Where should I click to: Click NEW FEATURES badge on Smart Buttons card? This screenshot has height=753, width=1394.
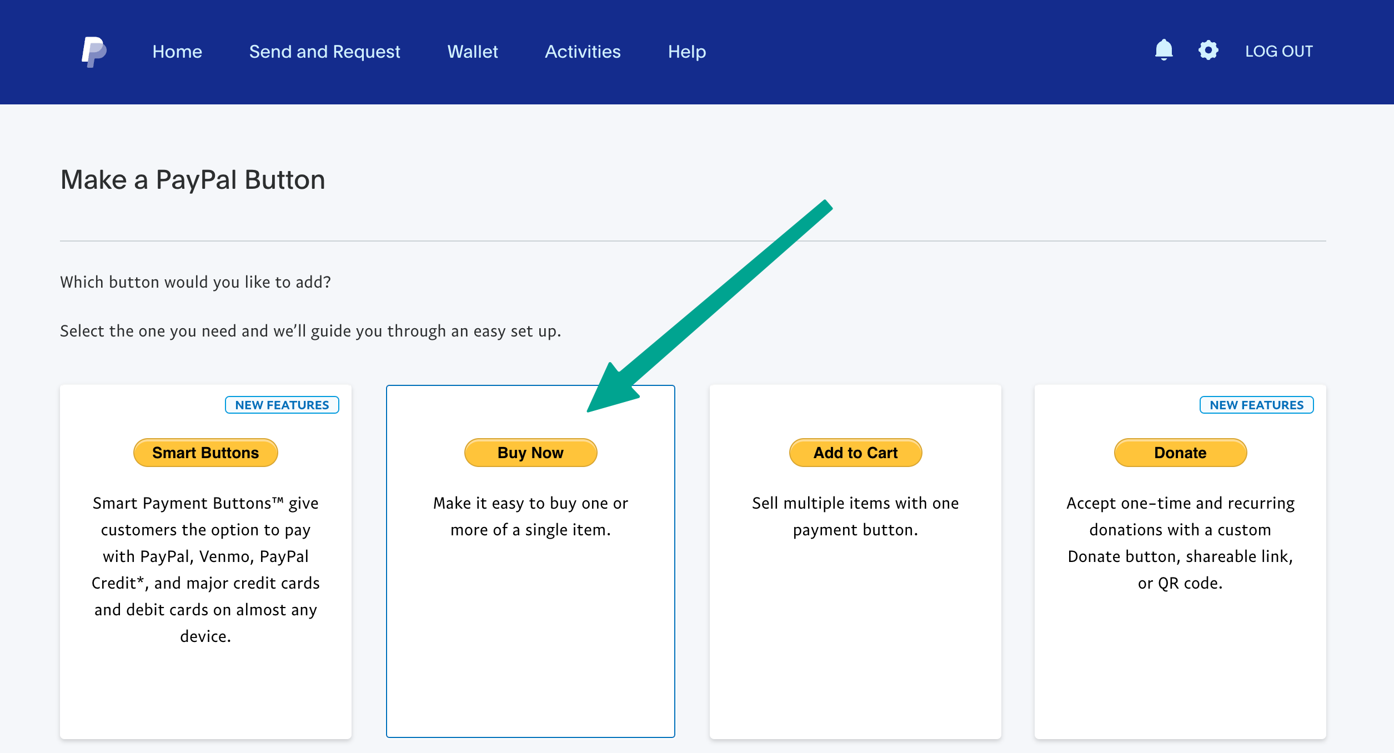point(282,405)
